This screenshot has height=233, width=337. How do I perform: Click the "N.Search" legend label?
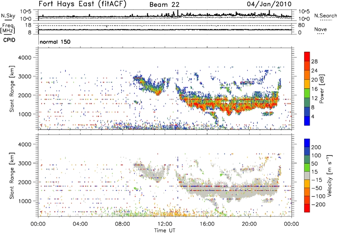point(325,16)
